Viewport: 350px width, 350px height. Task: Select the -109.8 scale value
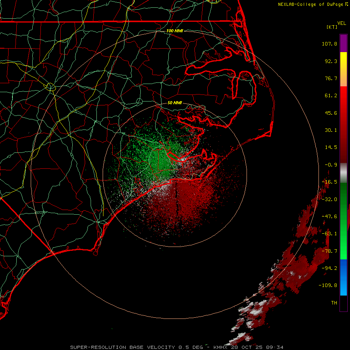click(x=328, y=285)
